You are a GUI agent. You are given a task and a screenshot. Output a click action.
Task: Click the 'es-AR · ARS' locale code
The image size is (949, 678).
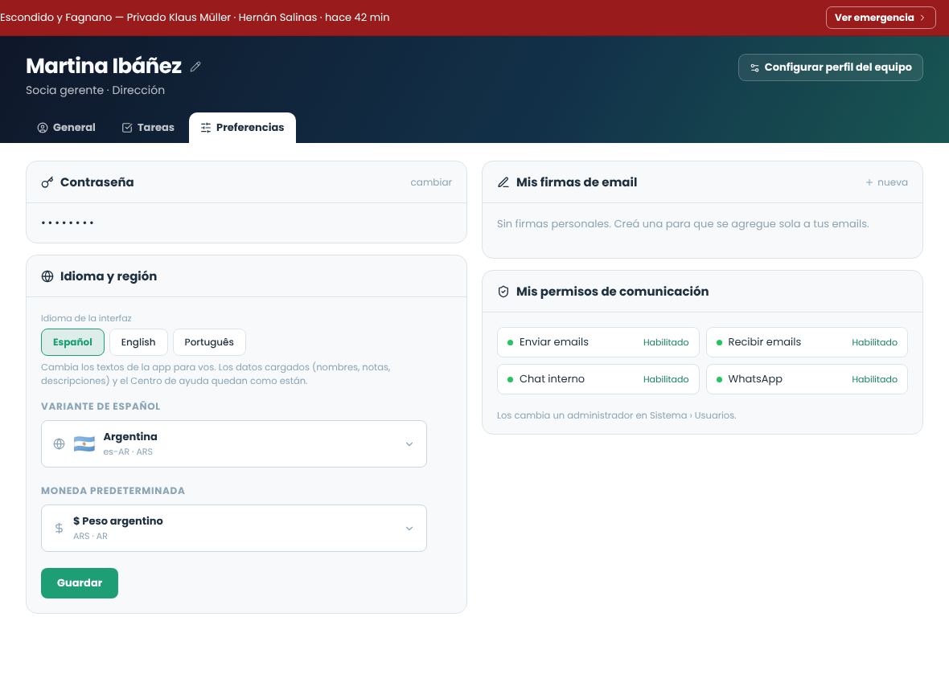click(128, 452)
